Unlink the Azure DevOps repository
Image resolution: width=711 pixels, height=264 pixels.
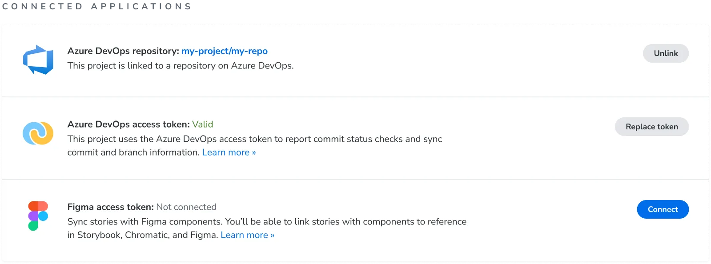tap(666, 53)
